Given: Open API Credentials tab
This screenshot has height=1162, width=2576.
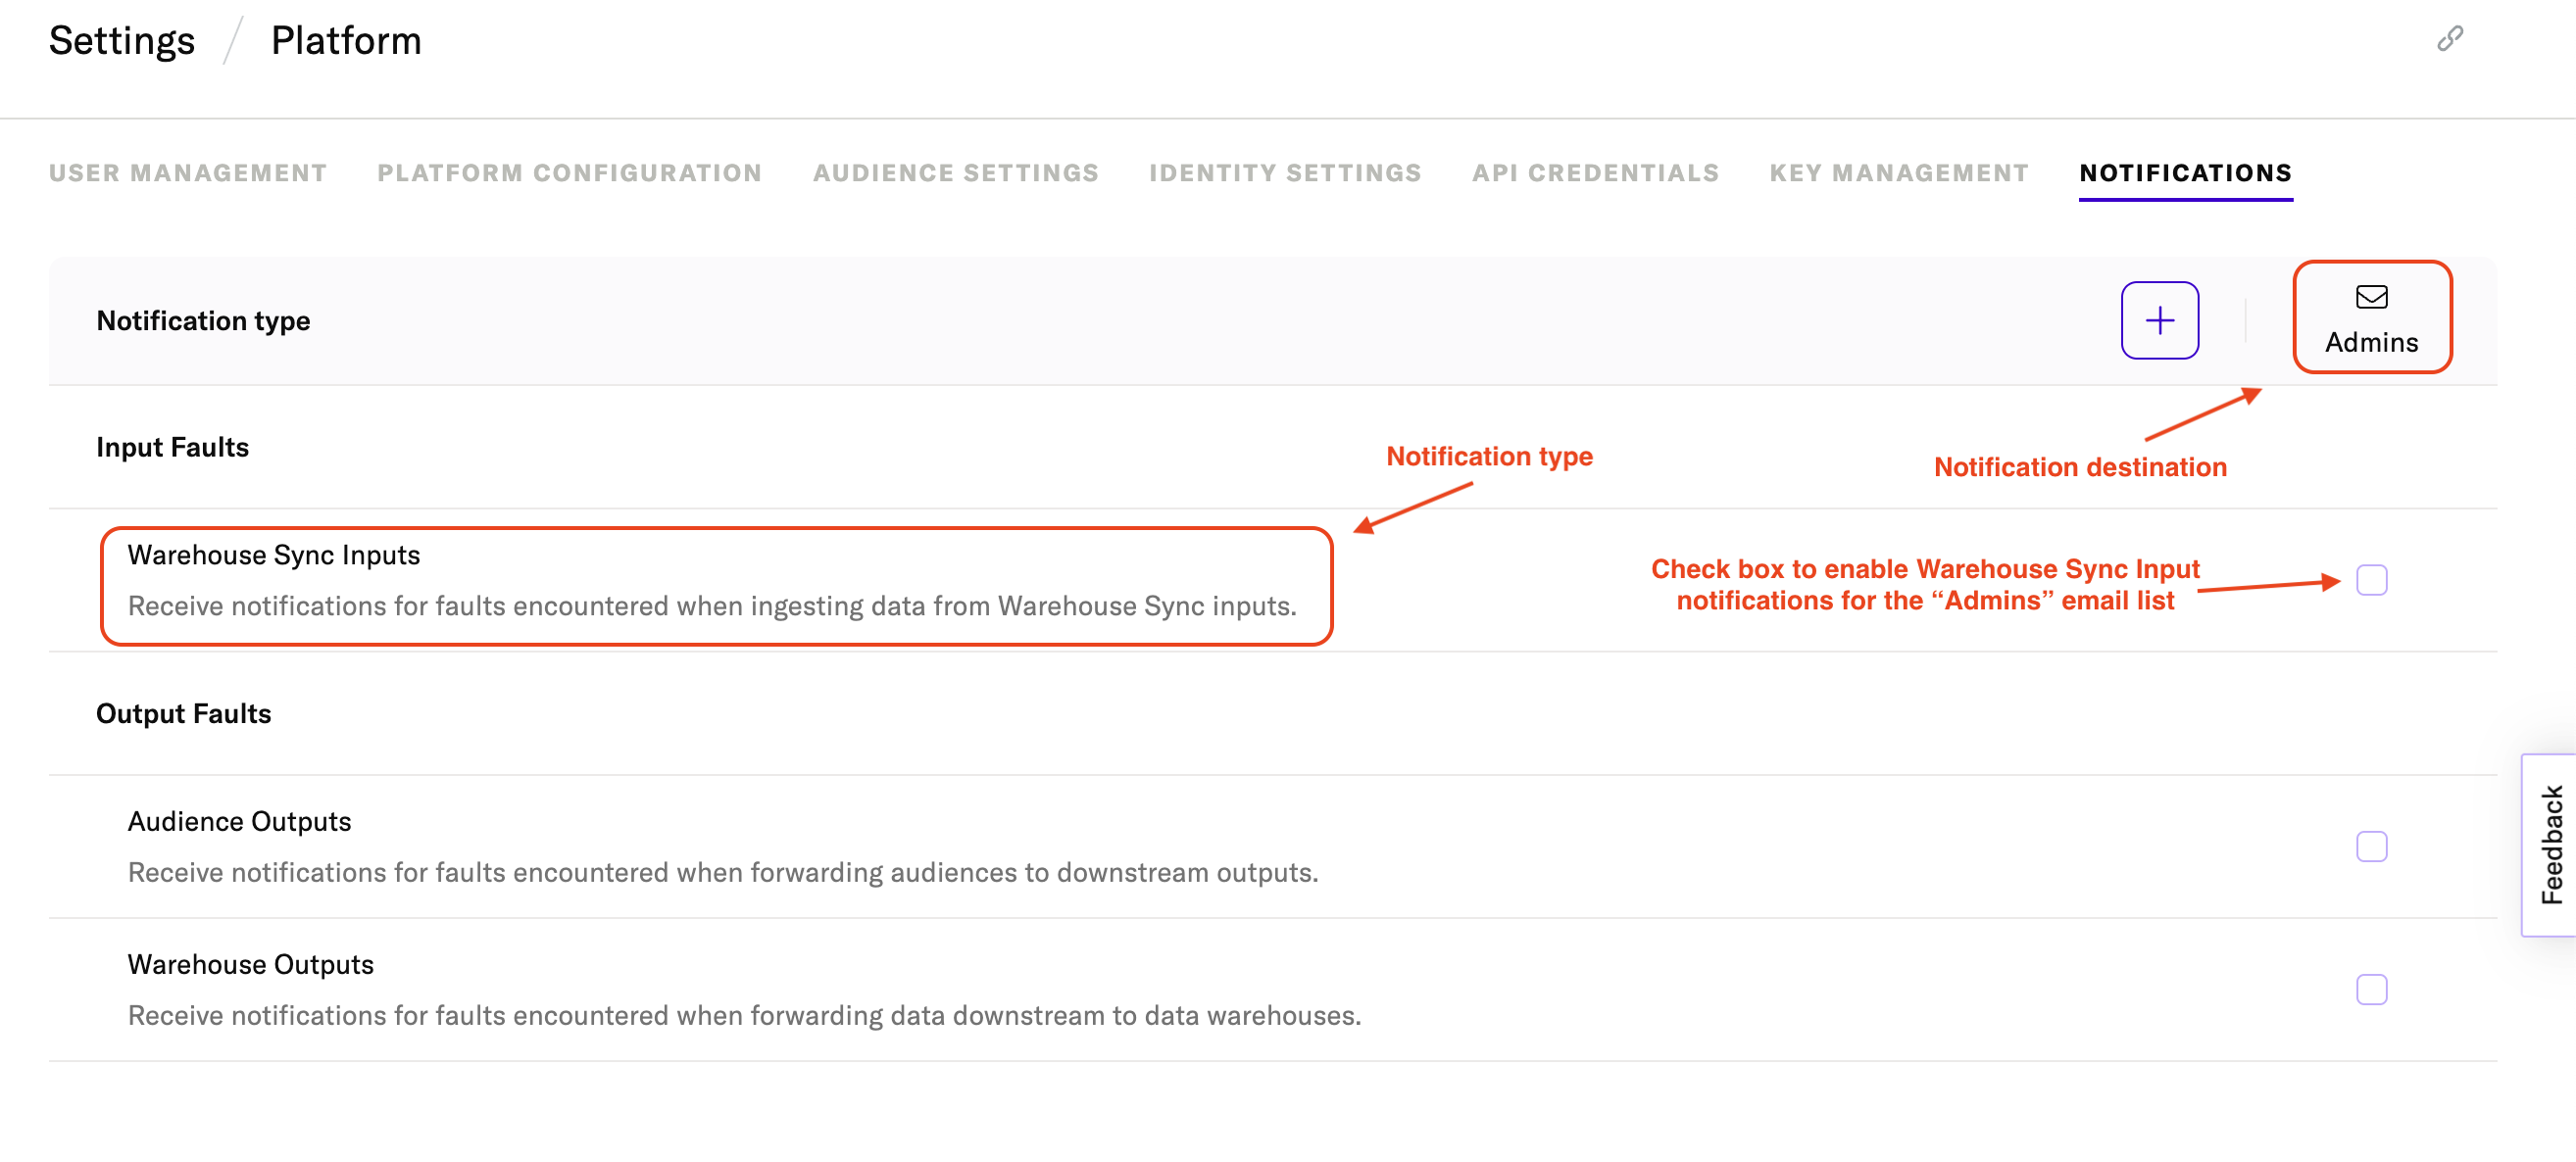Looking at the screenshot, I should [1595, 172].
